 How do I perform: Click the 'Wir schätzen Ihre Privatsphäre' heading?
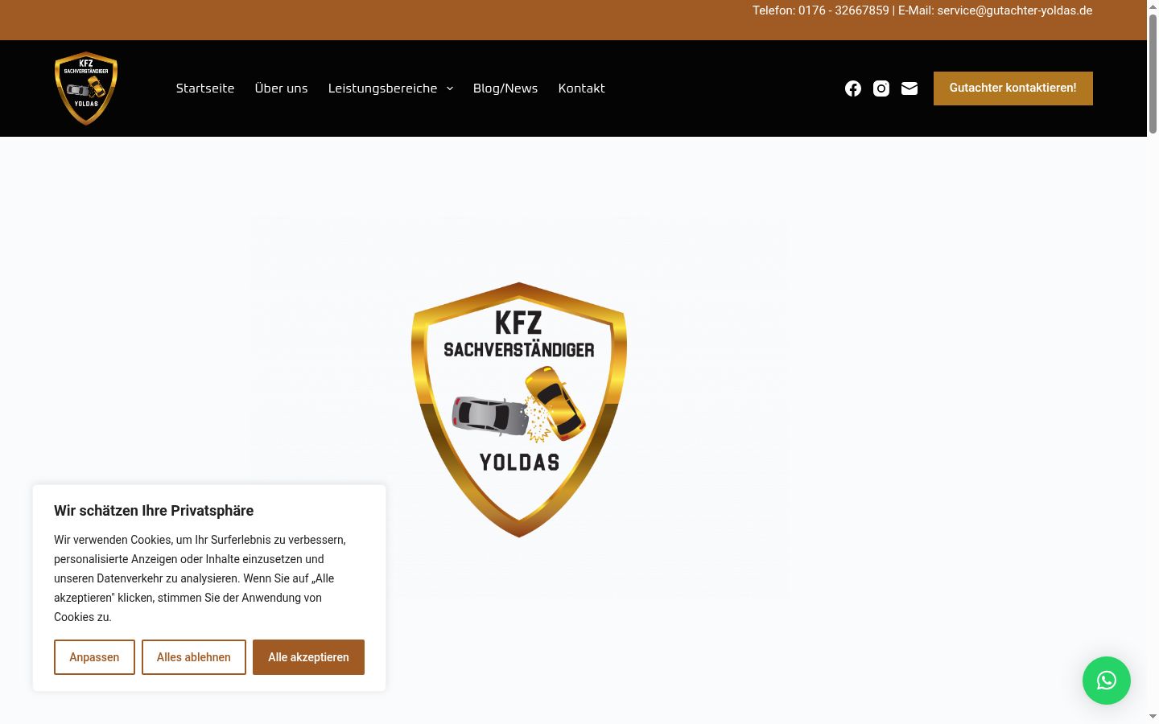(154, 511)
